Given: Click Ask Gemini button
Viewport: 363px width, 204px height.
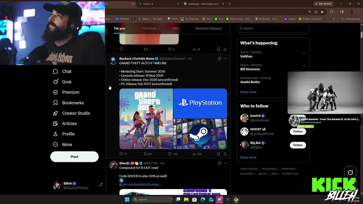Looking at the screenshot, I should (x=323, y=4).
